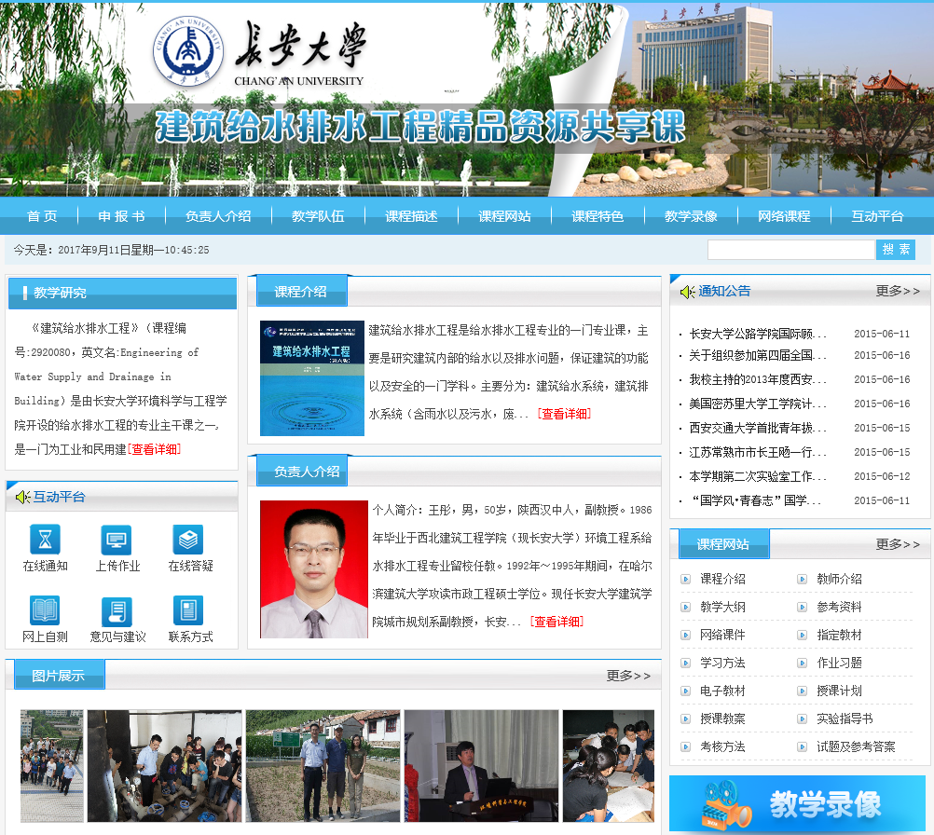Open the 上传作业 upload icon
Screen dimensions: 934x835
pos(117,540)
